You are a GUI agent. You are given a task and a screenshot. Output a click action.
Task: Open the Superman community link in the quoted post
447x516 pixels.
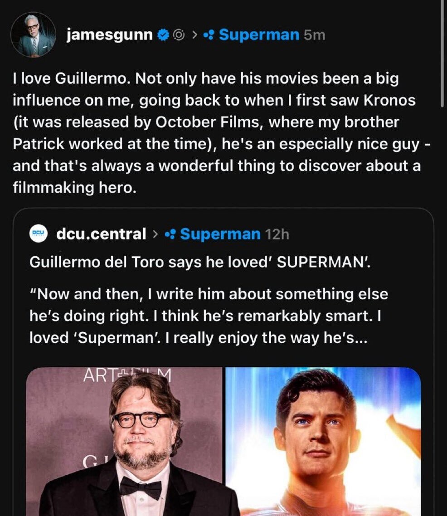pos(220,234)
